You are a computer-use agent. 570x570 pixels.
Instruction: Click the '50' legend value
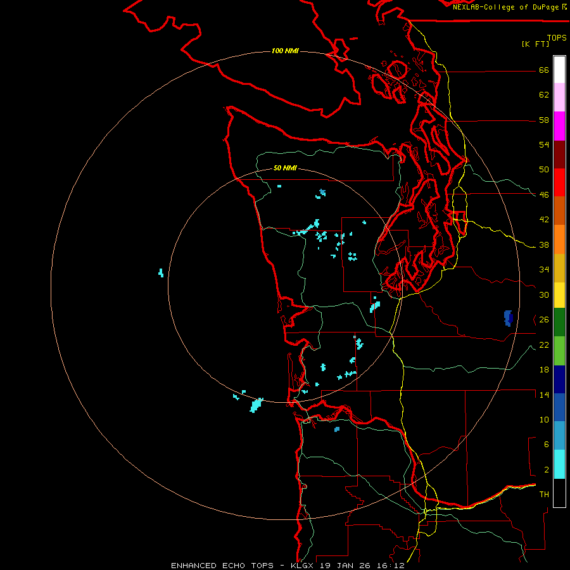[544, 170]
